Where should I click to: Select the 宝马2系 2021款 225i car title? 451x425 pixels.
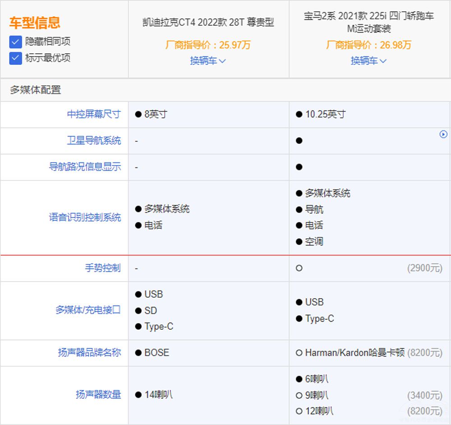click(368, 23)
